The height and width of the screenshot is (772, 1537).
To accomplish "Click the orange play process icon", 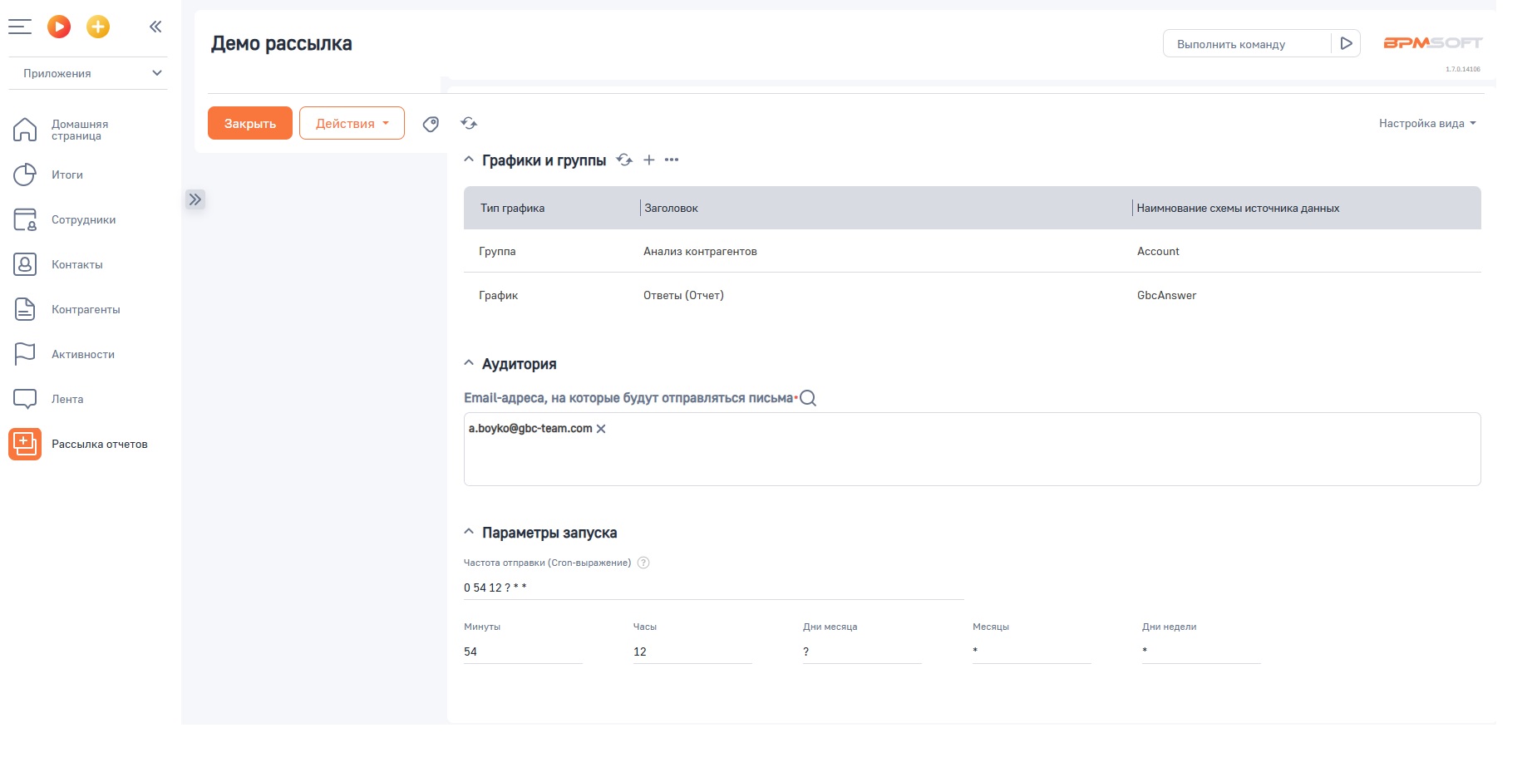I will tap(59, 27).
